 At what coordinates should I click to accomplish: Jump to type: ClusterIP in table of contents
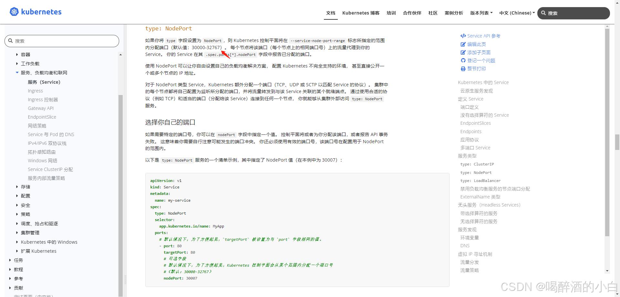[x=477, y=164]
